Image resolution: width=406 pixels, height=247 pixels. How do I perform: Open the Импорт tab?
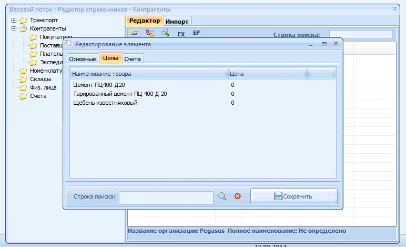coord(177,21)
